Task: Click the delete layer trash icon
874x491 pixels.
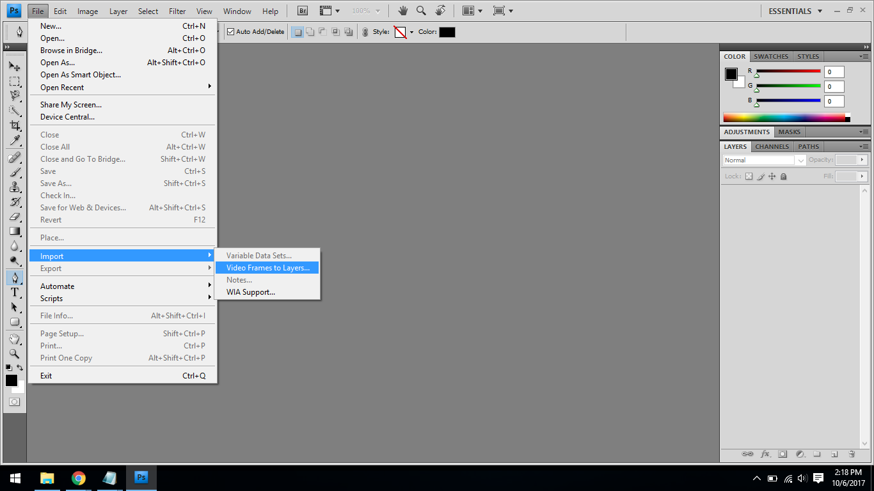Action: [x=852, y=454]
